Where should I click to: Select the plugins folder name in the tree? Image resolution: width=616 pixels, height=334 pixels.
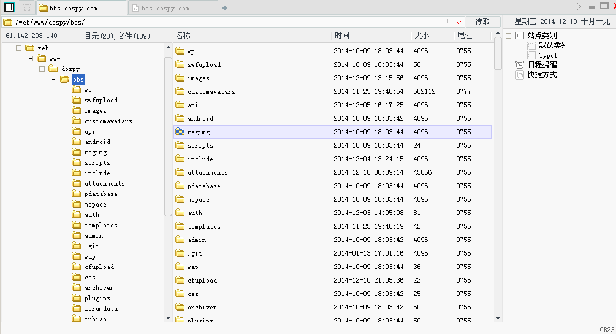pyautogui.click(x=97, y=298)
